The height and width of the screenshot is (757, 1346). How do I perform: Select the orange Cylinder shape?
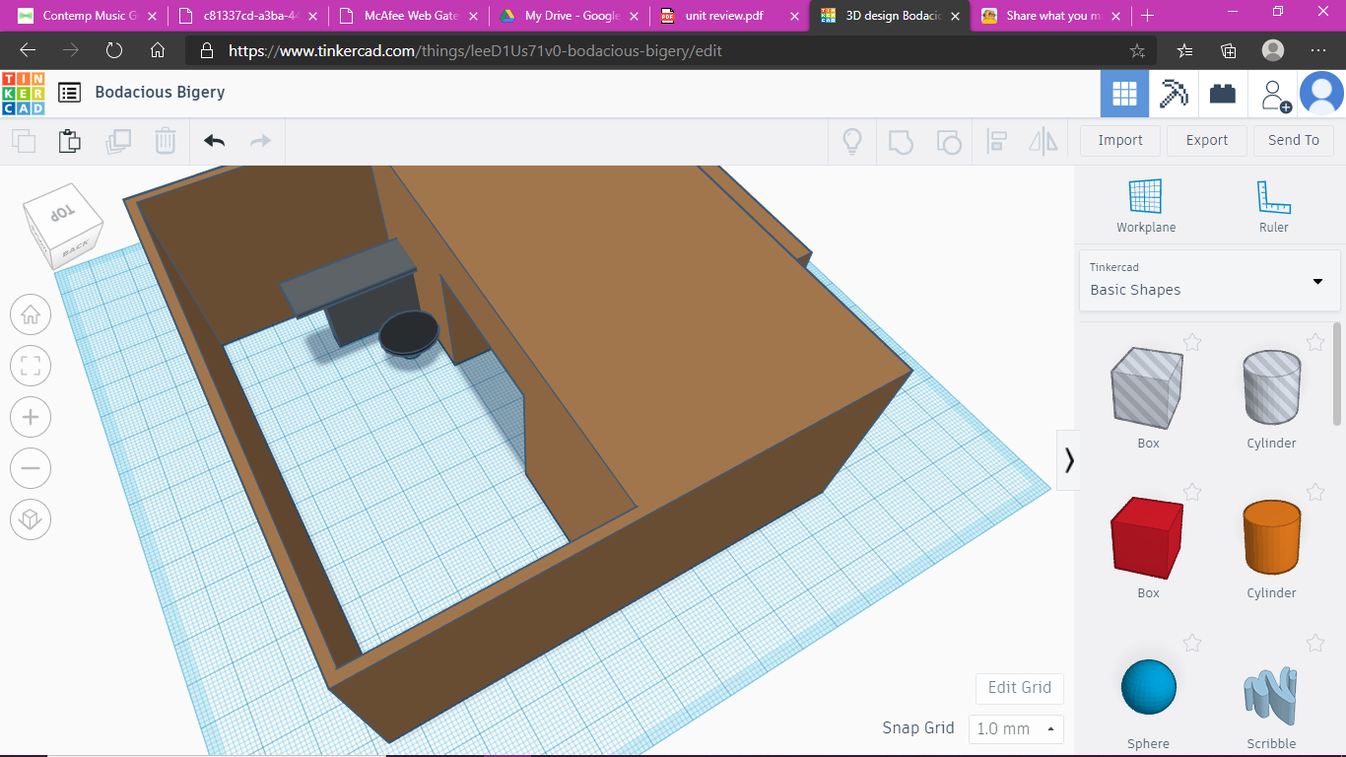pos(1271,537)
